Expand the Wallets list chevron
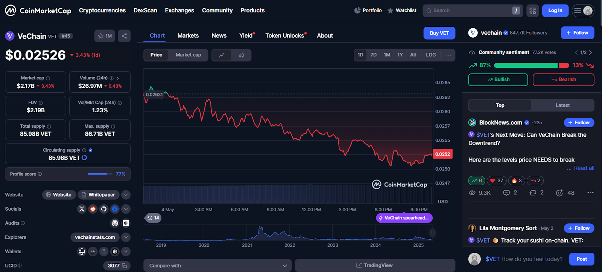Screen dimensions: 602x272 (x=126, y=251)
